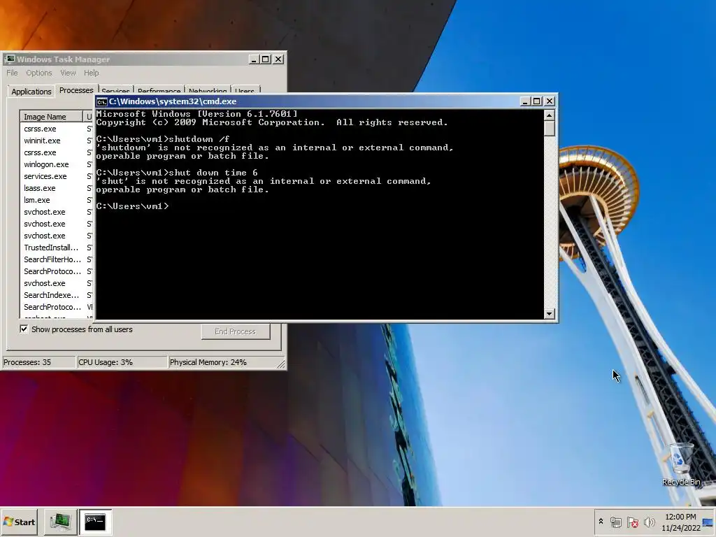This screenshot has height=537, width=716.
Task: Close the cmd.exe window
Action: [x=550, y=101]
